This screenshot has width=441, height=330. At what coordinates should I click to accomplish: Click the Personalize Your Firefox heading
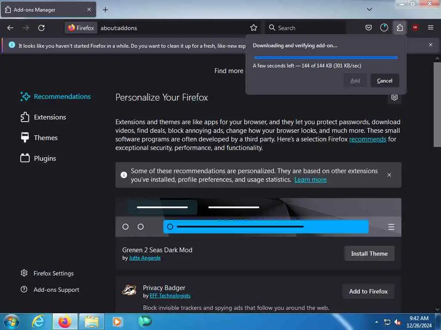pos(161,98)
